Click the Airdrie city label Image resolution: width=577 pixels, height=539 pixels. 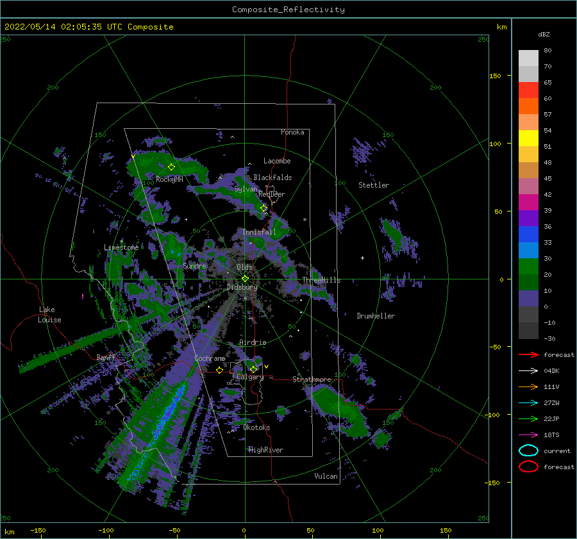[x=253, y=342]
